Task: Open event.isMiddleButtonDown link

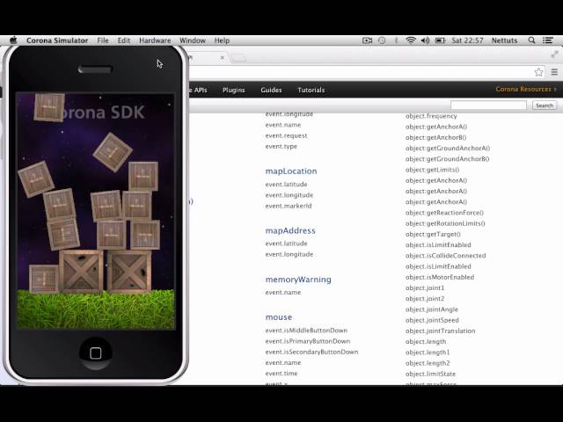Action: (306, 331)
